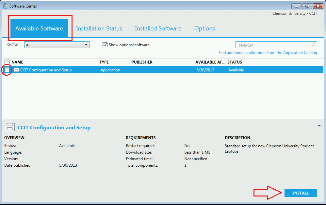
Task: Close the Software Center window
Action: tap(318, 6)
